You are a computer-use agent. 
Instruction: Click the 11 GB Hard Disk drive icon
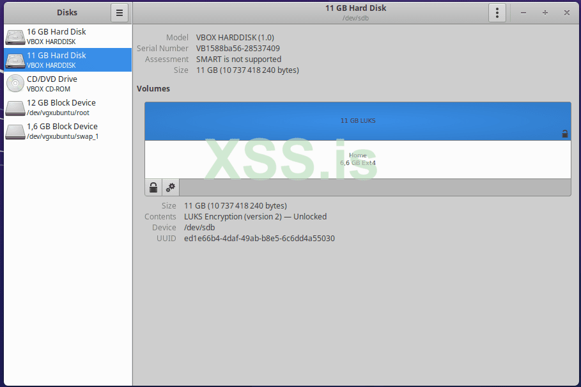click(x=15, y=60)
